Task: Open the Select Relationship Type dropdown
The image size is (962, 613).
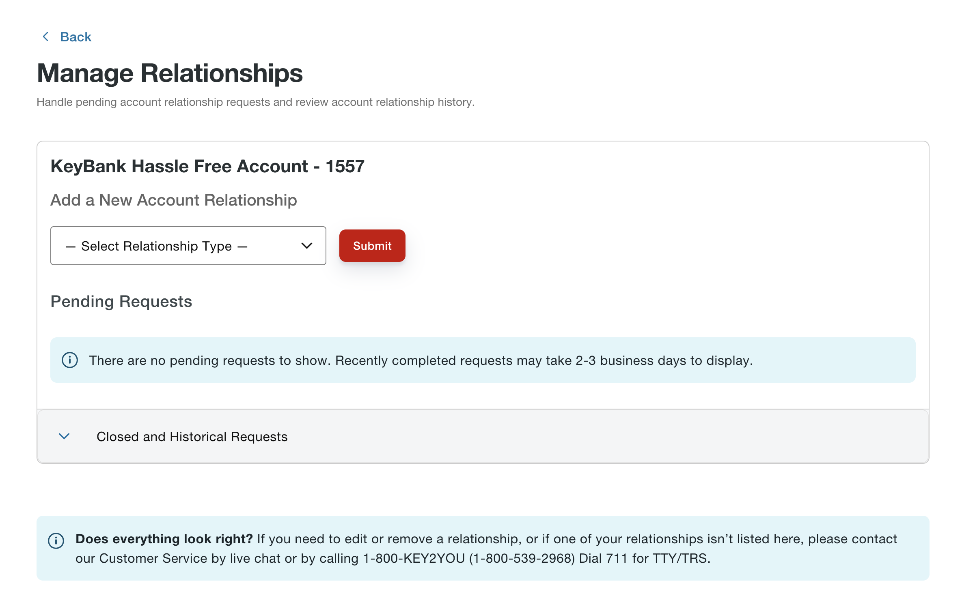Action: 188,246
